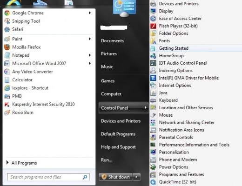Screen dimensions: 242x186
Task: Open Fonts
Action: pos(164,41)
